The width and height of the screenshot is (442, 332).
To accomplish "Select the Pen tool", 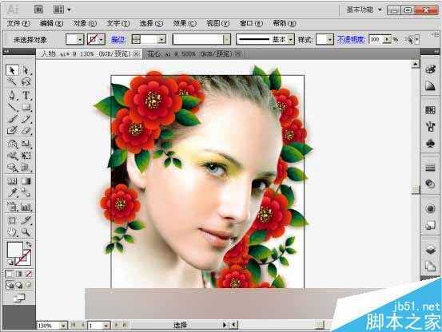I will pos(12,96).
